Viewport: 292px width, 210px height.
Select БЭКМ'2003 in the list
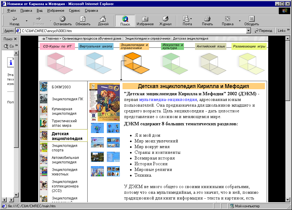tap(61, 87)
